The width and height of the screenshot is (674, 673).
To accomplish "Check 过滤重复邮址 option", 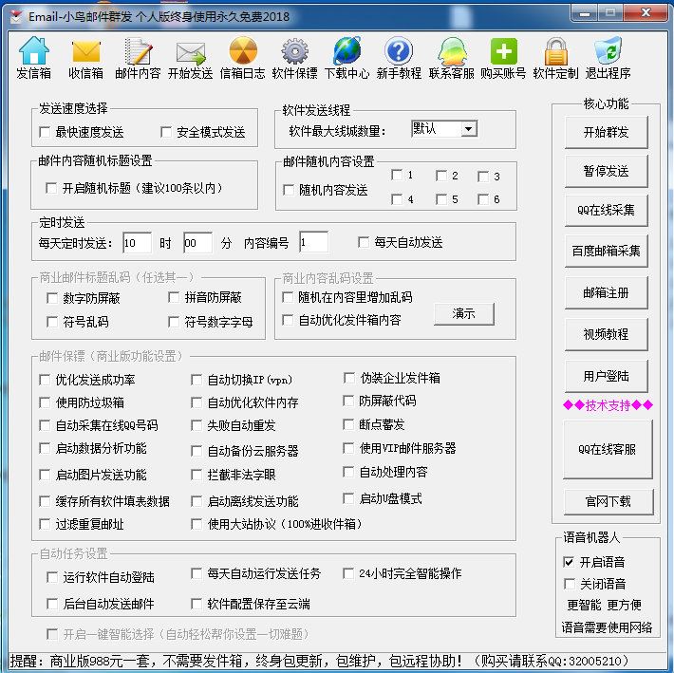I will click(x=45, y=524).
